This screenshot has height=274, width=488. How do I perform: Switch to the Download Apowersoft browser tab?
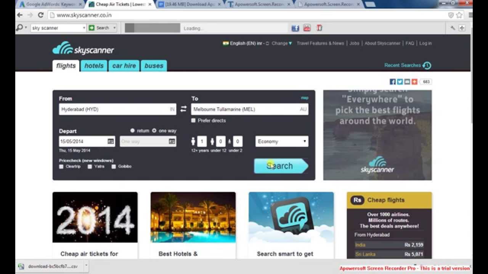(190, 5)
